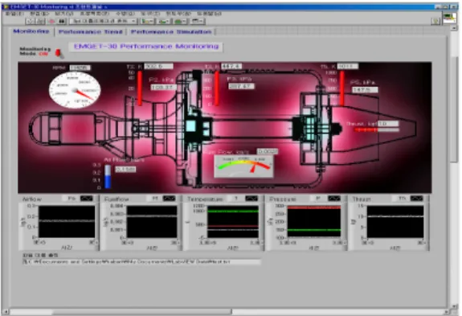The width and height of the screenshot is (462, 316).
Task: Click the red Abort Execution button
Action: pyautogui.click(x=51, y=21)
